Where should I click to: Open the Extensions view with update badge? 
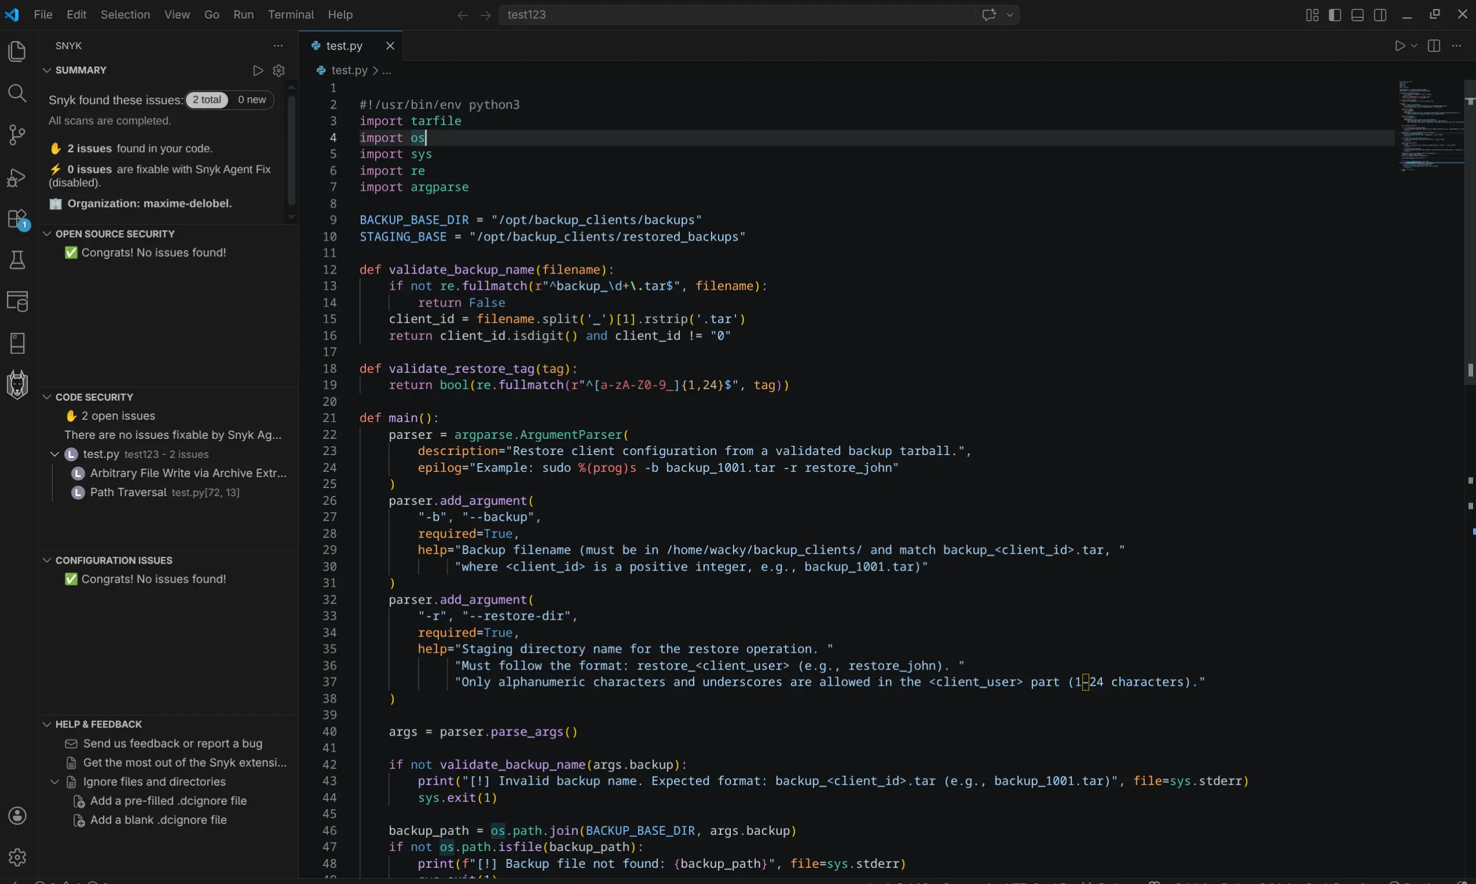click(17, 219)
